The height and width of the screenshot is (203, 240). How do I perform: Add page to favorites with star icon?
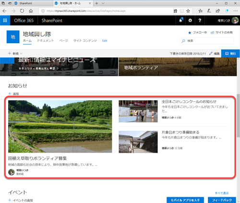click(x=188, y=11)
